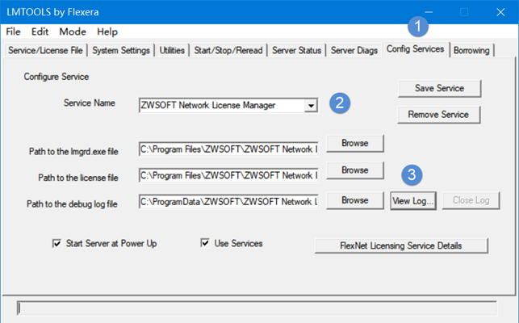Go to the Start/Stop/Reread tab
Screen dimensions: 519x323
228,50
